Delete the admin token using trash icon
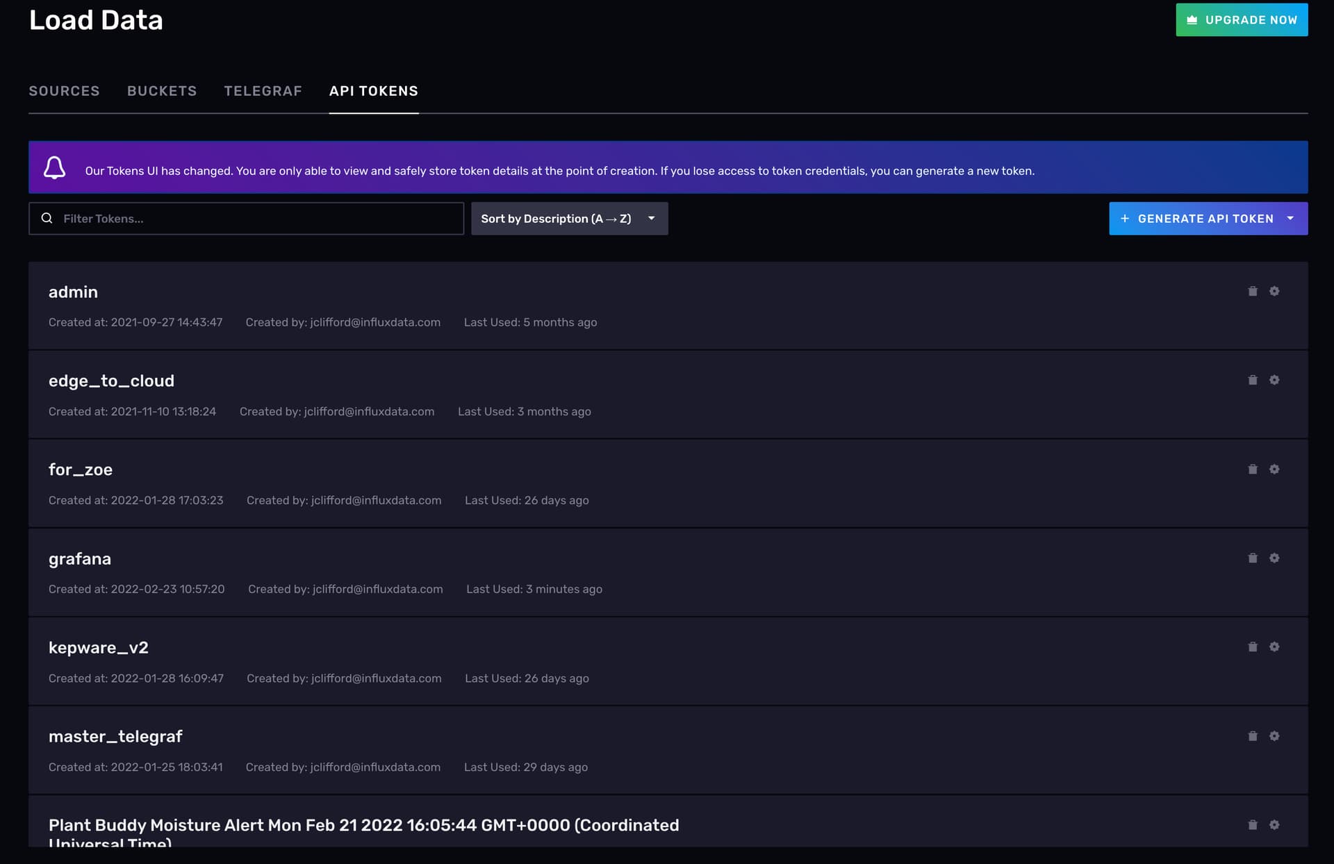1334x864 pixels. click(x=1252, y=291)
